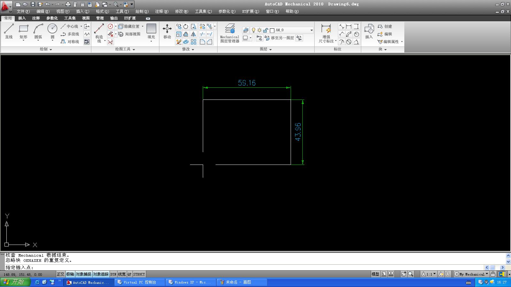This screenshot has width=511, height=287.
Task: Click the array icon in 修改 panel
Action: 193,42
